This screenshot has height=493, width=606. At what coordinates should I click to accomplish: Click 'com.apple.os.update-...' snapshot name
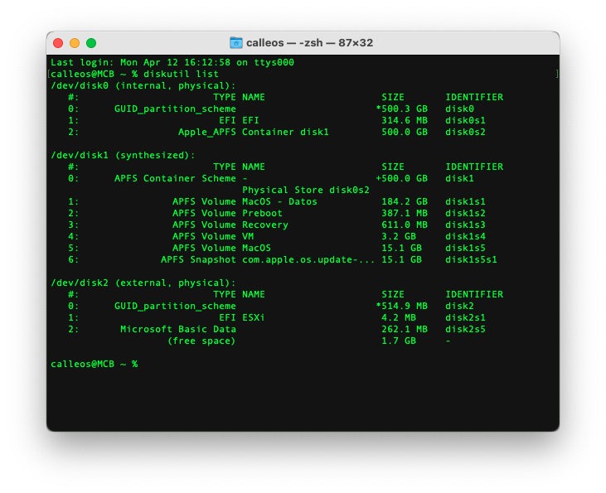[308, 259]
